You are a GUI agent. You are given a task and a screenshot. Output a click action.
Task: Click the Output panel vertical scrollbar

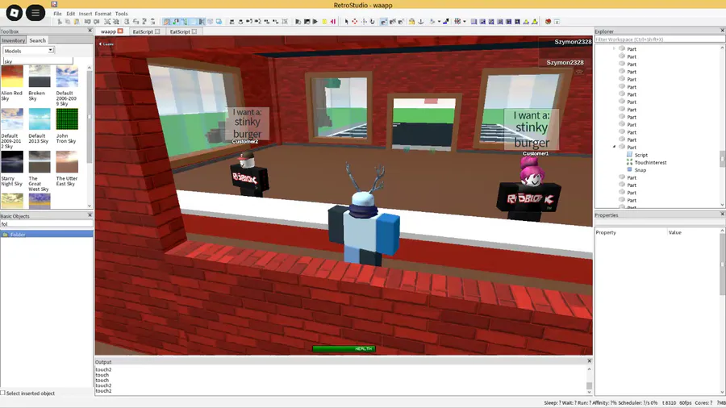(589, 381)
